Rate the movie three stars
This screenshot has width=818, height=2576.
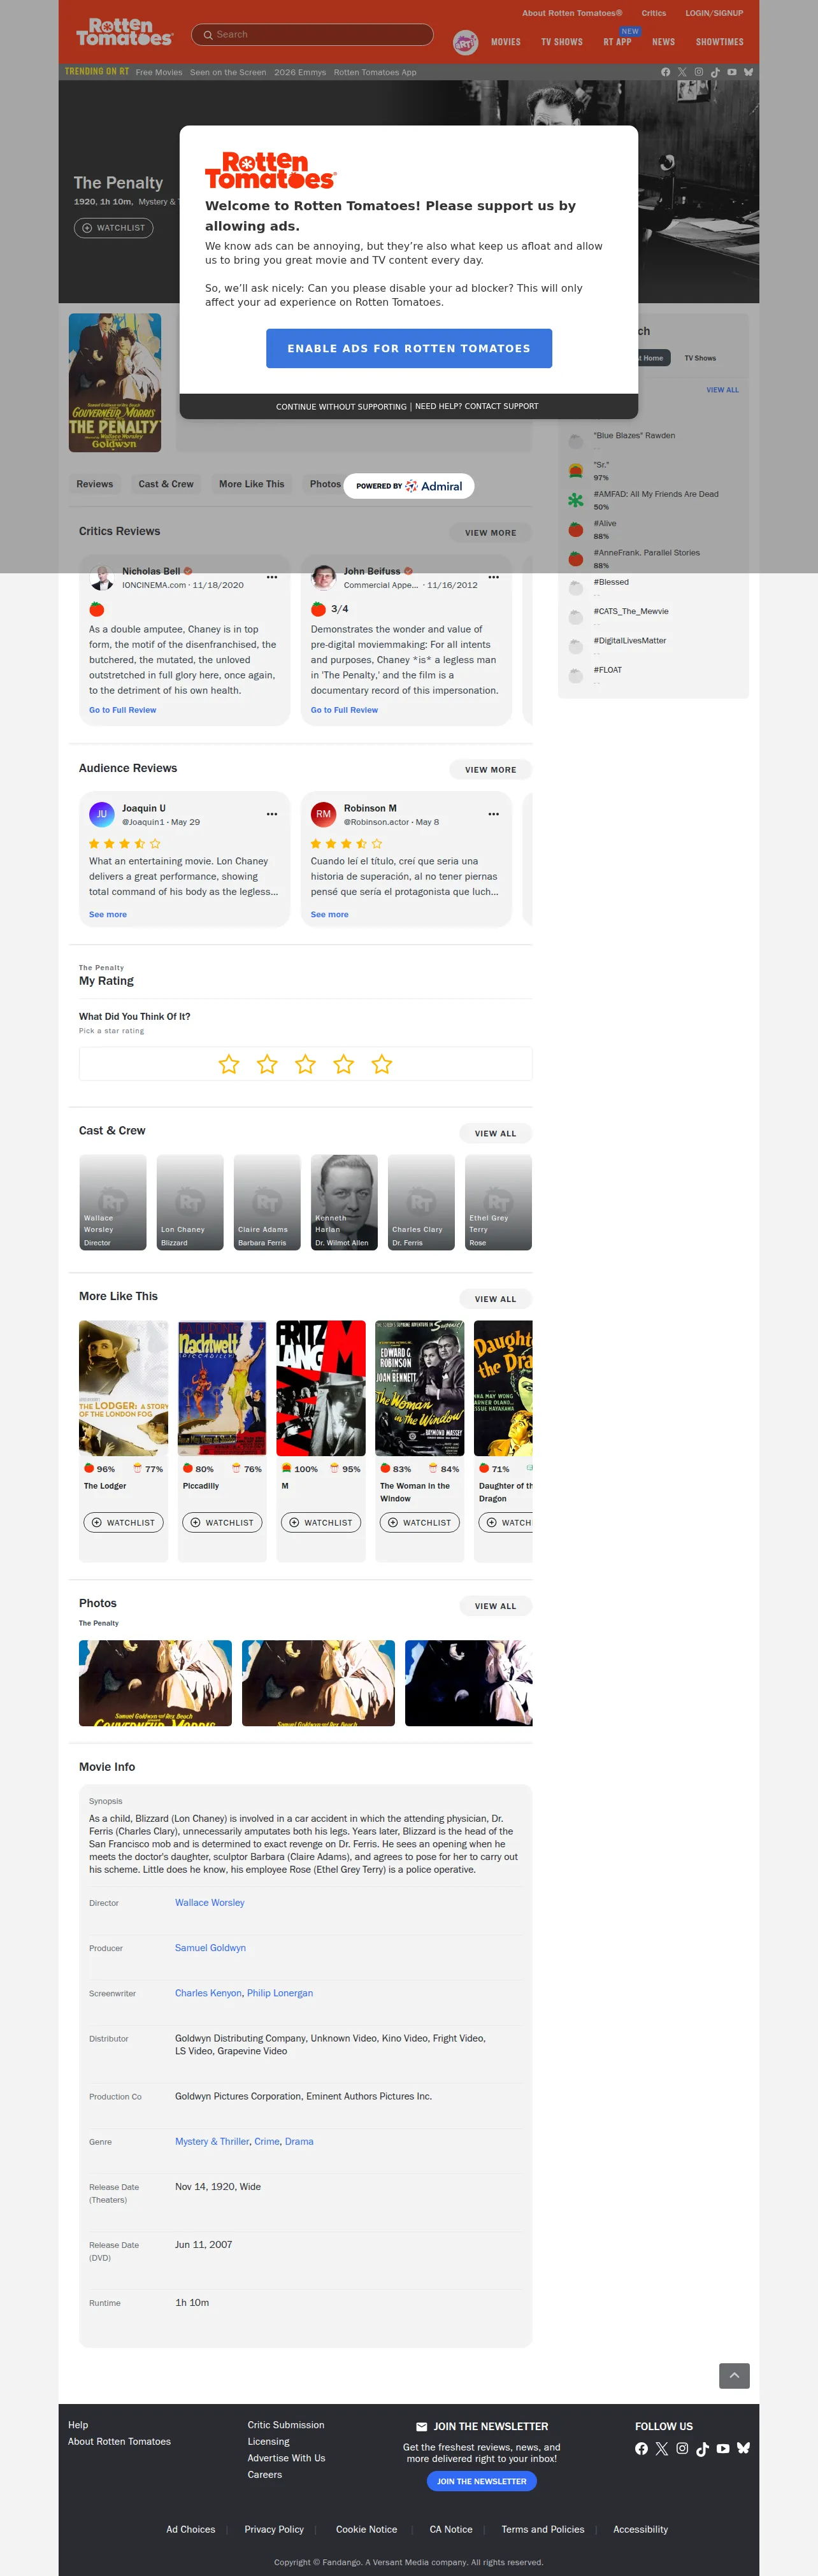coord(305,1064)
